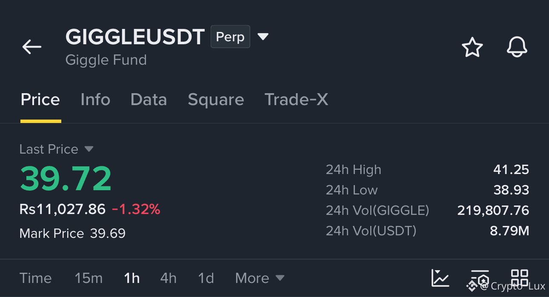Open the grid layout icon
Image resolution: width=549 pixels, height=297 pixels.
click(520, 278)
